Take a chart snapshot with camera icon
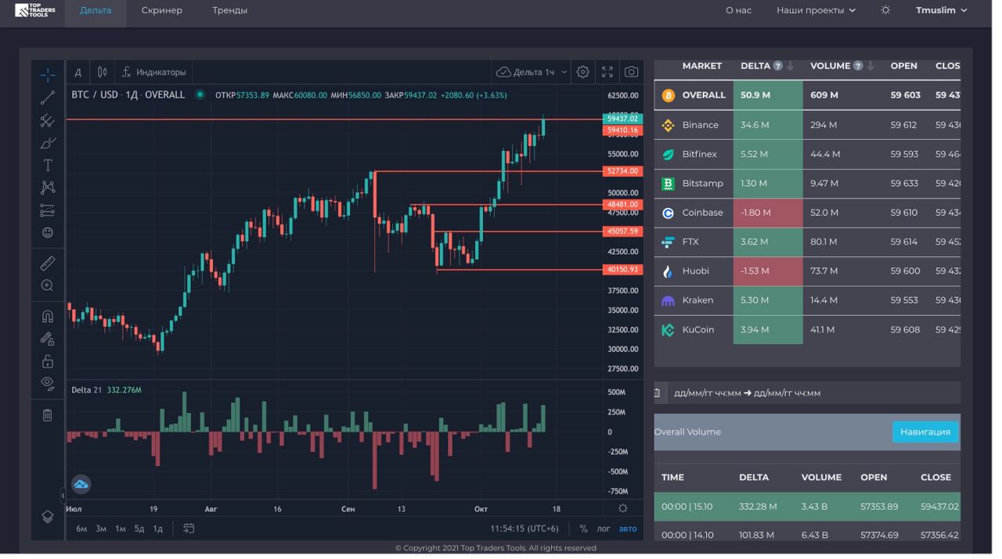Screen dimensions: 1002x559 point(631,72)
